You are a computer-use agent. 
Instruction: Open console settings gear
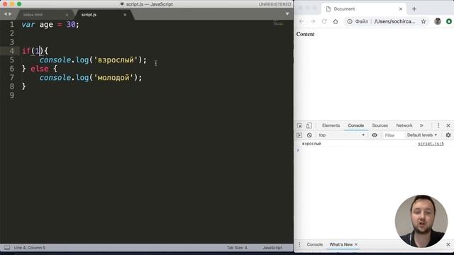pos(448,135)
